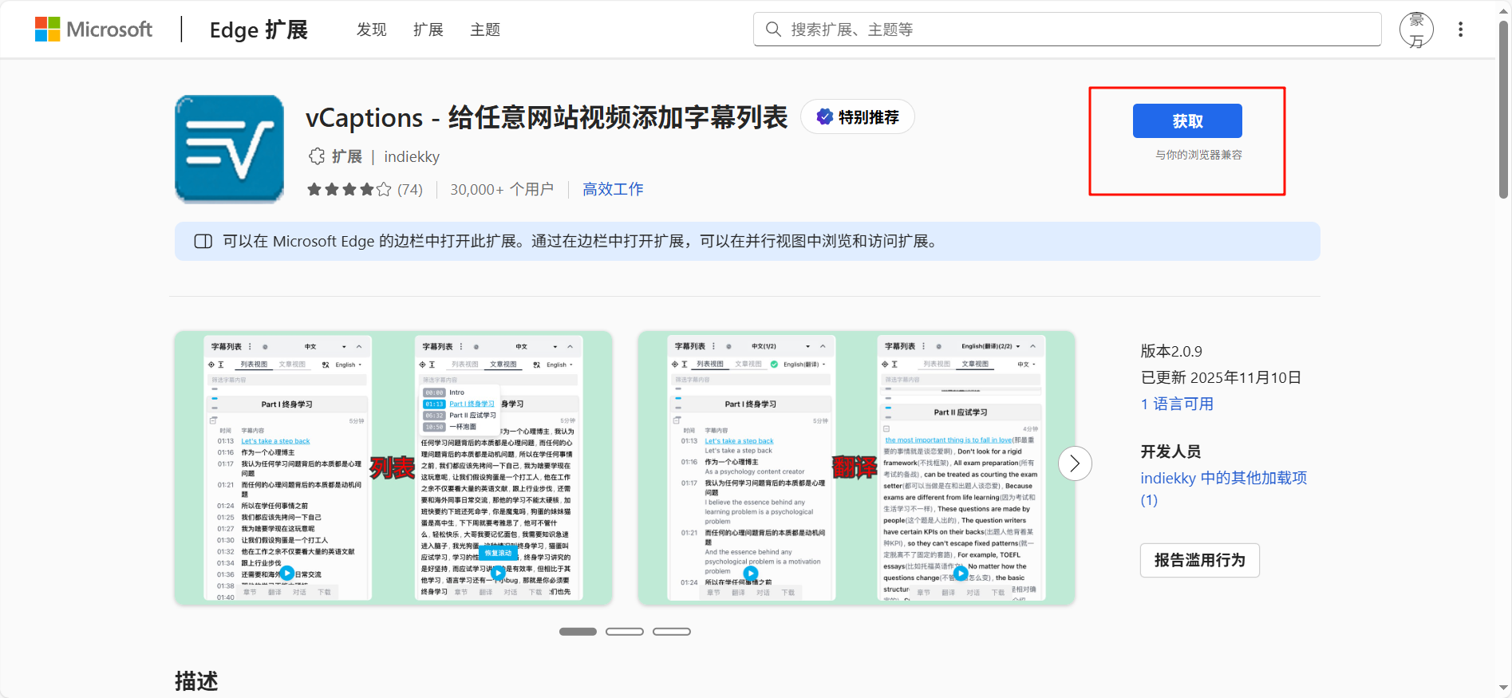Click the 获取 button
This screenshot has width=1512, height=698.
(x=1187, y=121)
